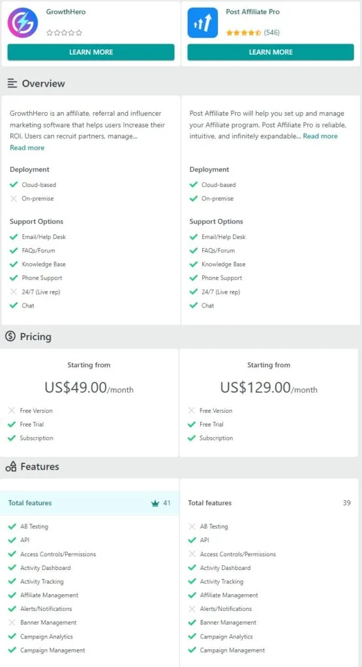Image resolution: width=362 pixels, height=667 pixels.
Task: Click Post Affiliate Pro's Affiliate Management text
Action: pos(229,595)
